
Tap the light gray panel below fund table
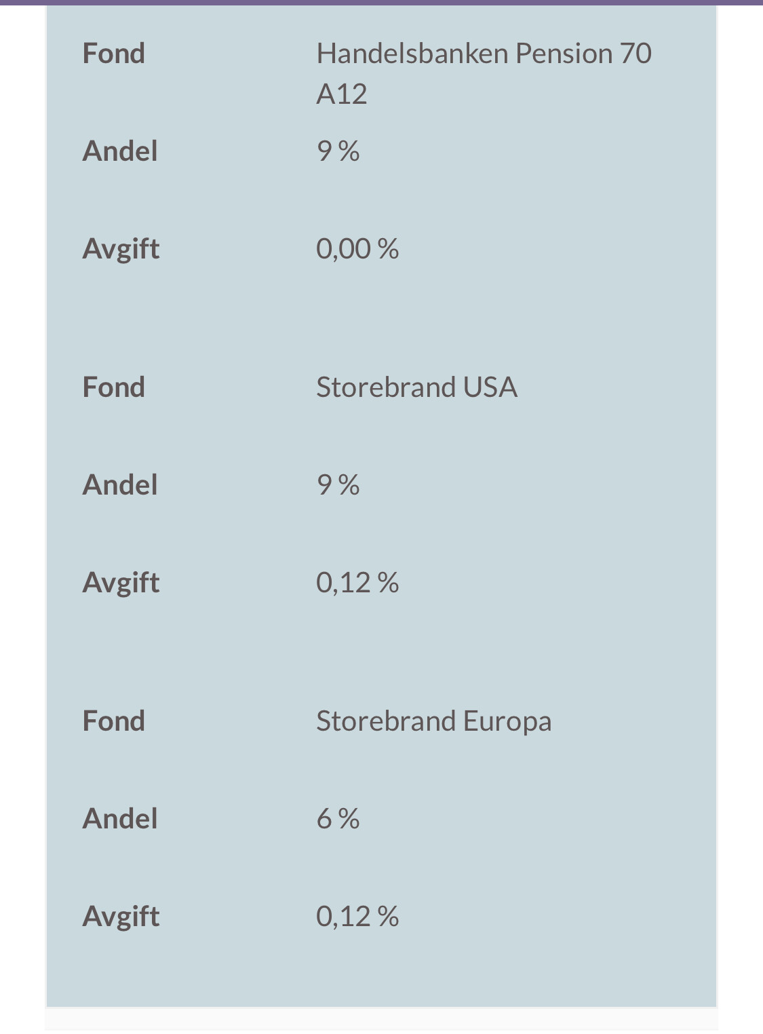point(381,1021)
